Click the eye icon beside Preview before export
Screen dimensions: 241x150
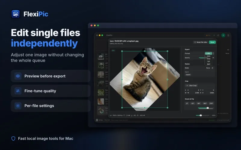coord(18,76)
